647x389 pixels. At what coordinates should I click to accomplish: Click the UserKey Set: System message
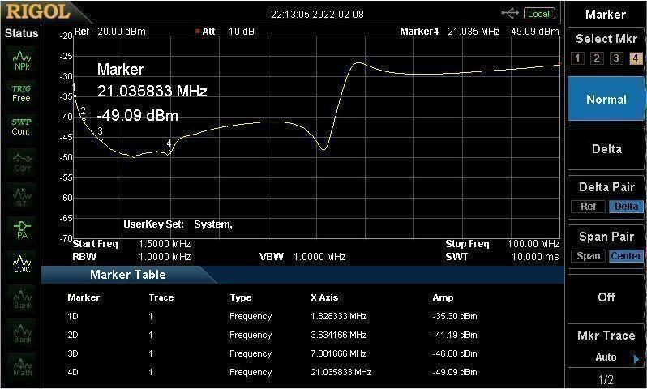click(178, 224)
